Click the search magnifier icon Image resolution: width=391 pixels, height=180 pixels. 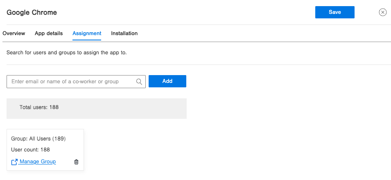(139, 82)
